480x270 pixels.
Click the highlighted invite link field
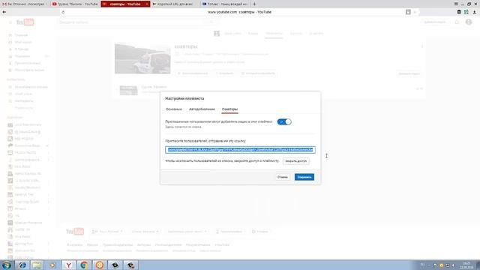pos(240,150)
